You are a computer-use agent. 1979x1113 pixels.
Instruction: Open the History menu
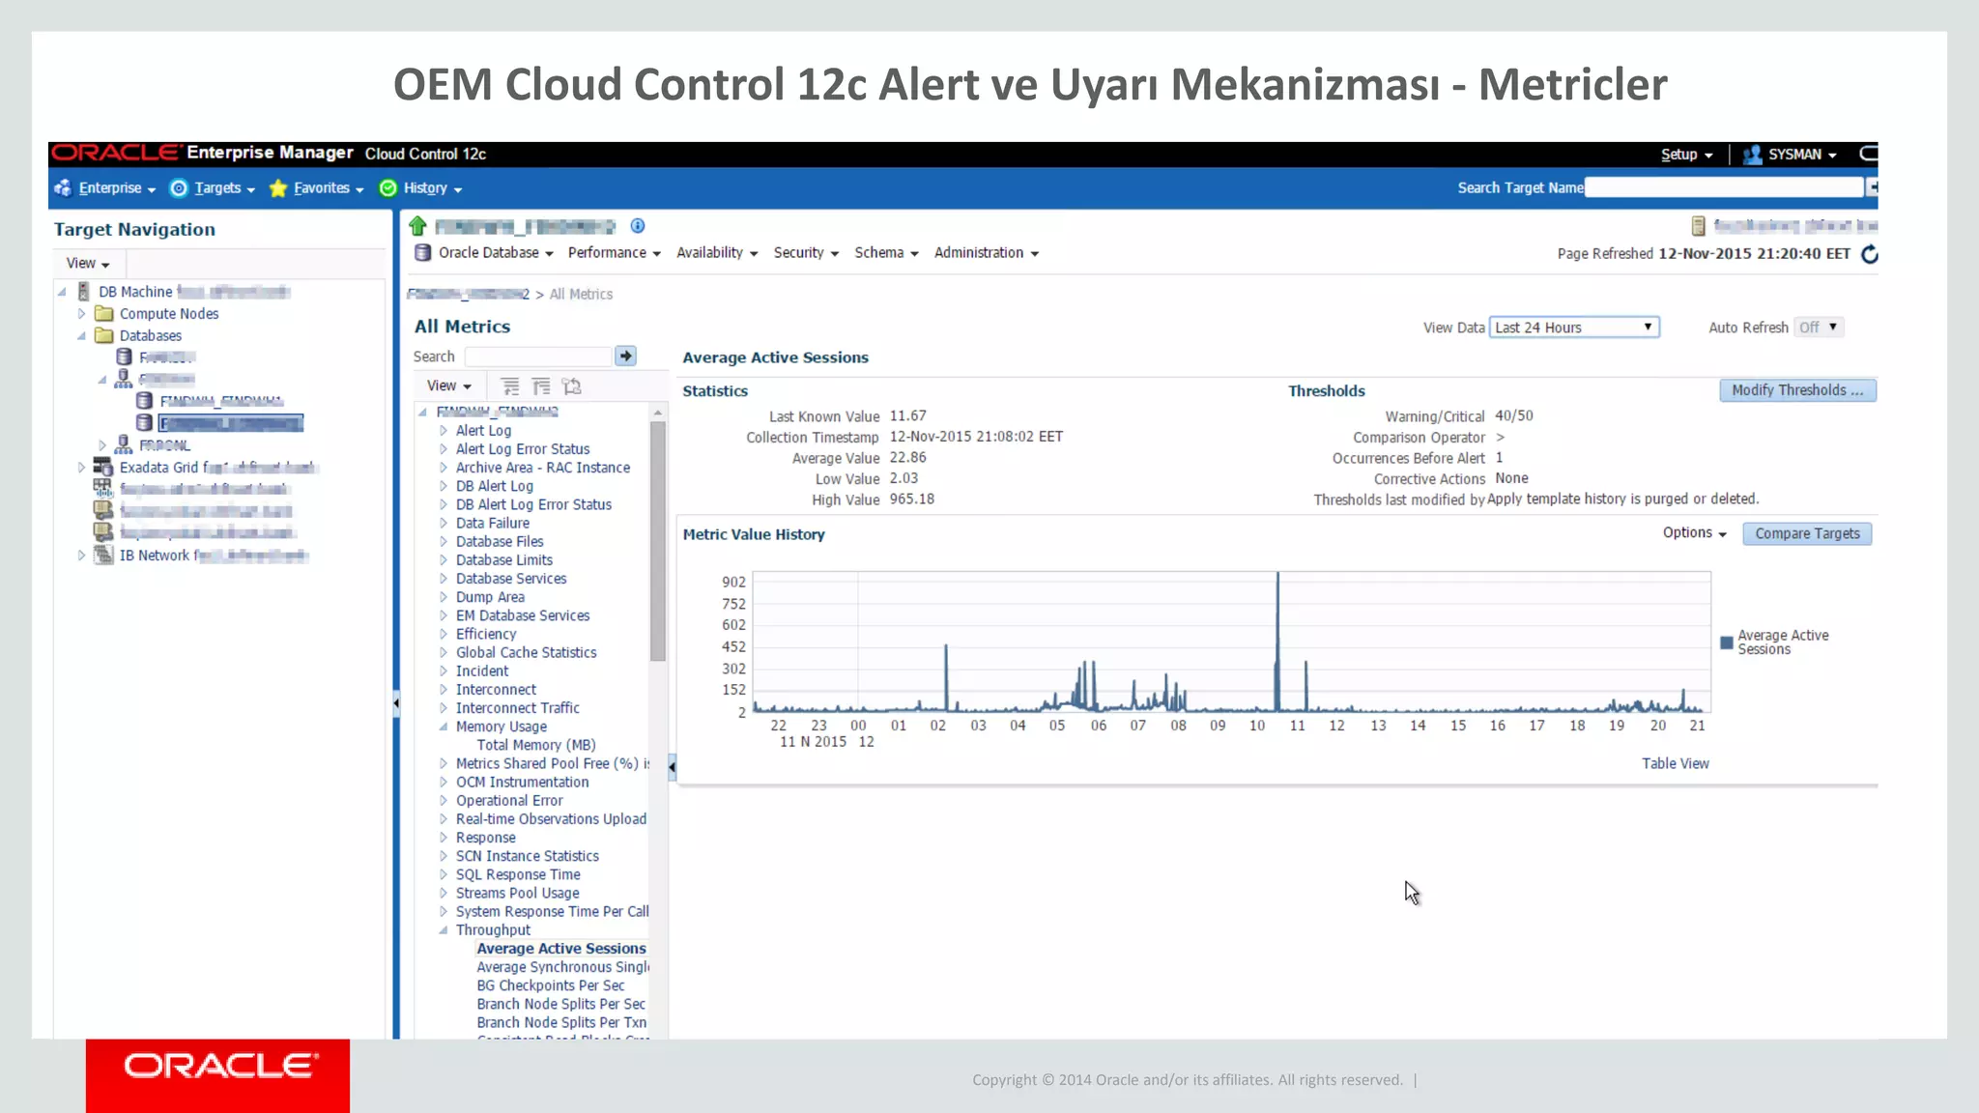click(421, 188)
